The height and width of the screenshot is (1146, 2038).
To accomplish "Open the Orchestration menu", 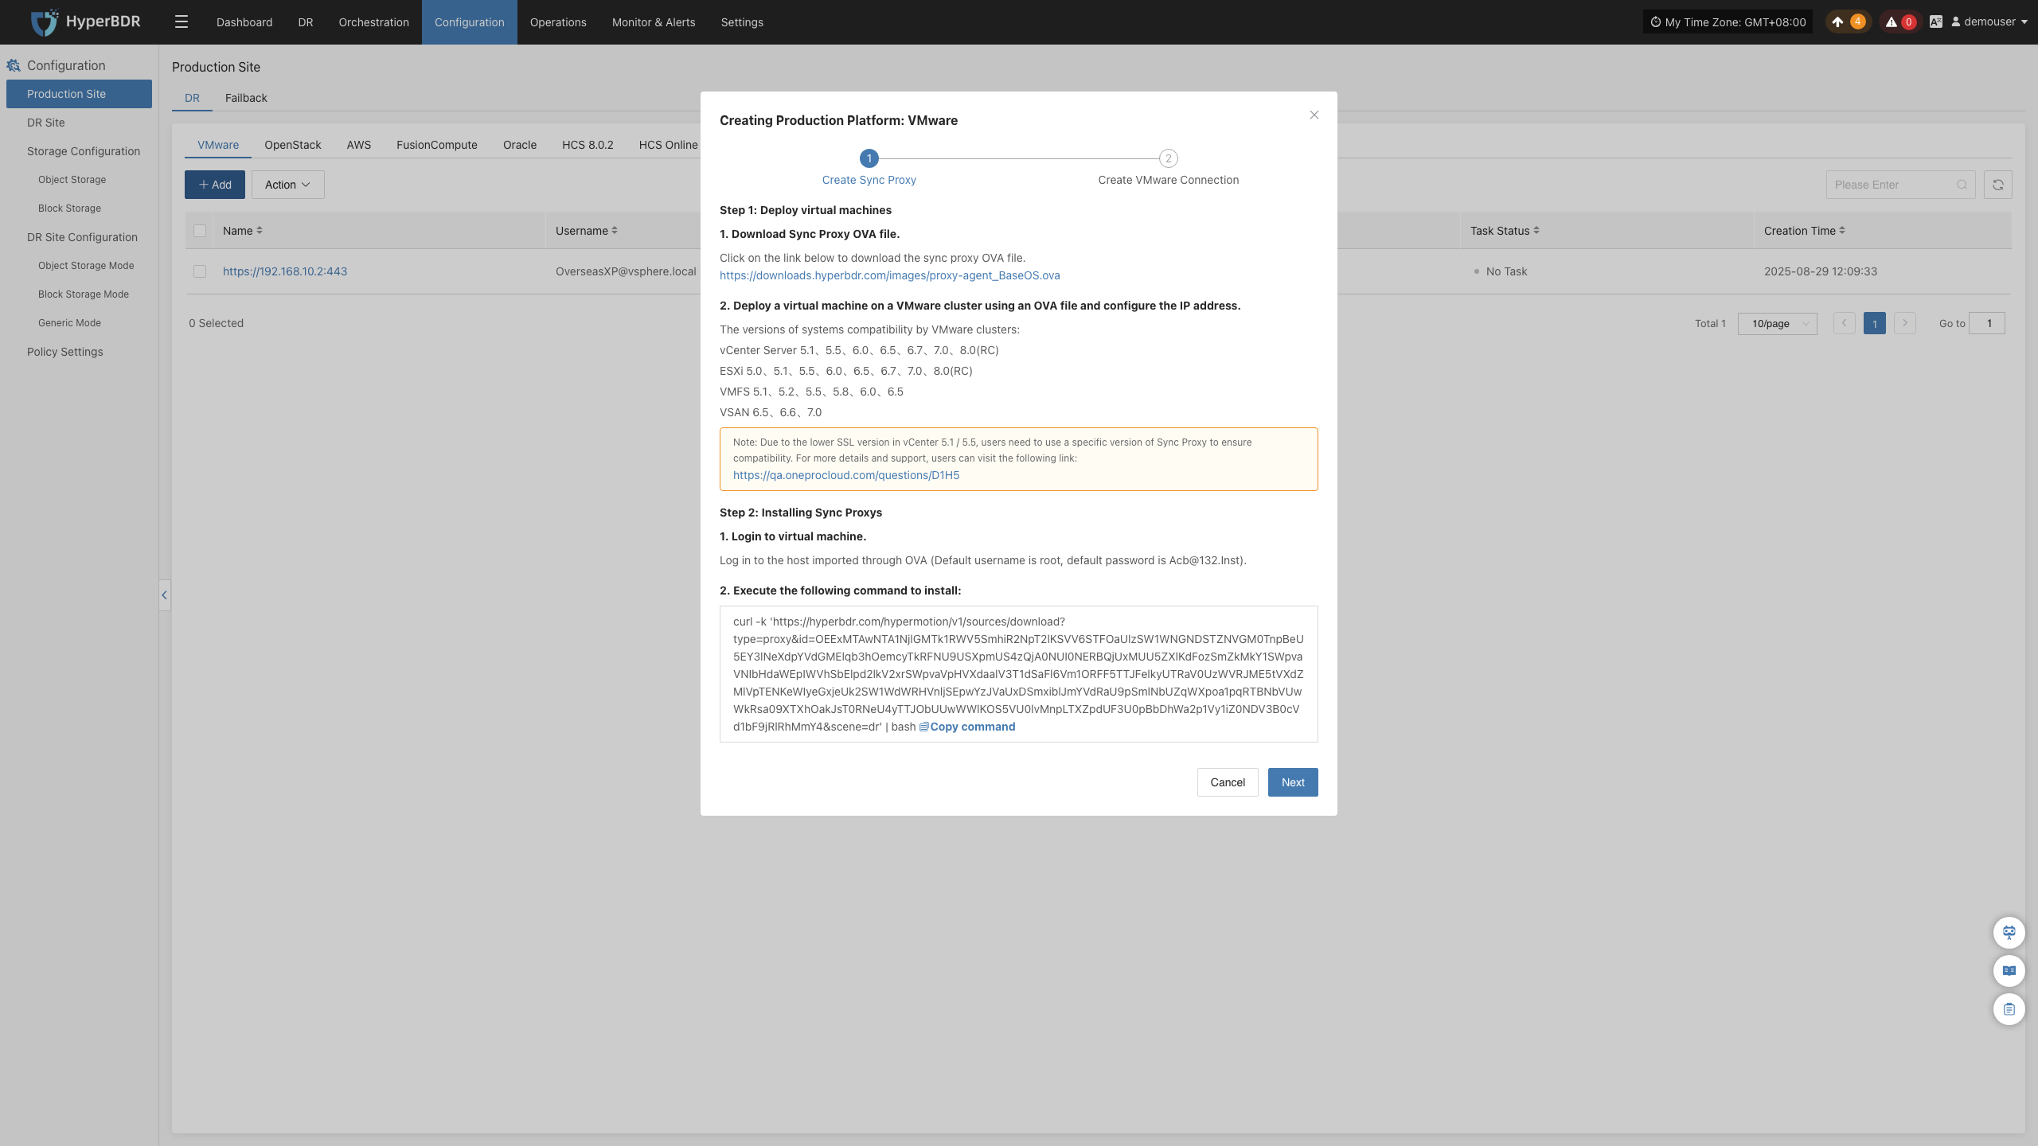I will 374,22.
